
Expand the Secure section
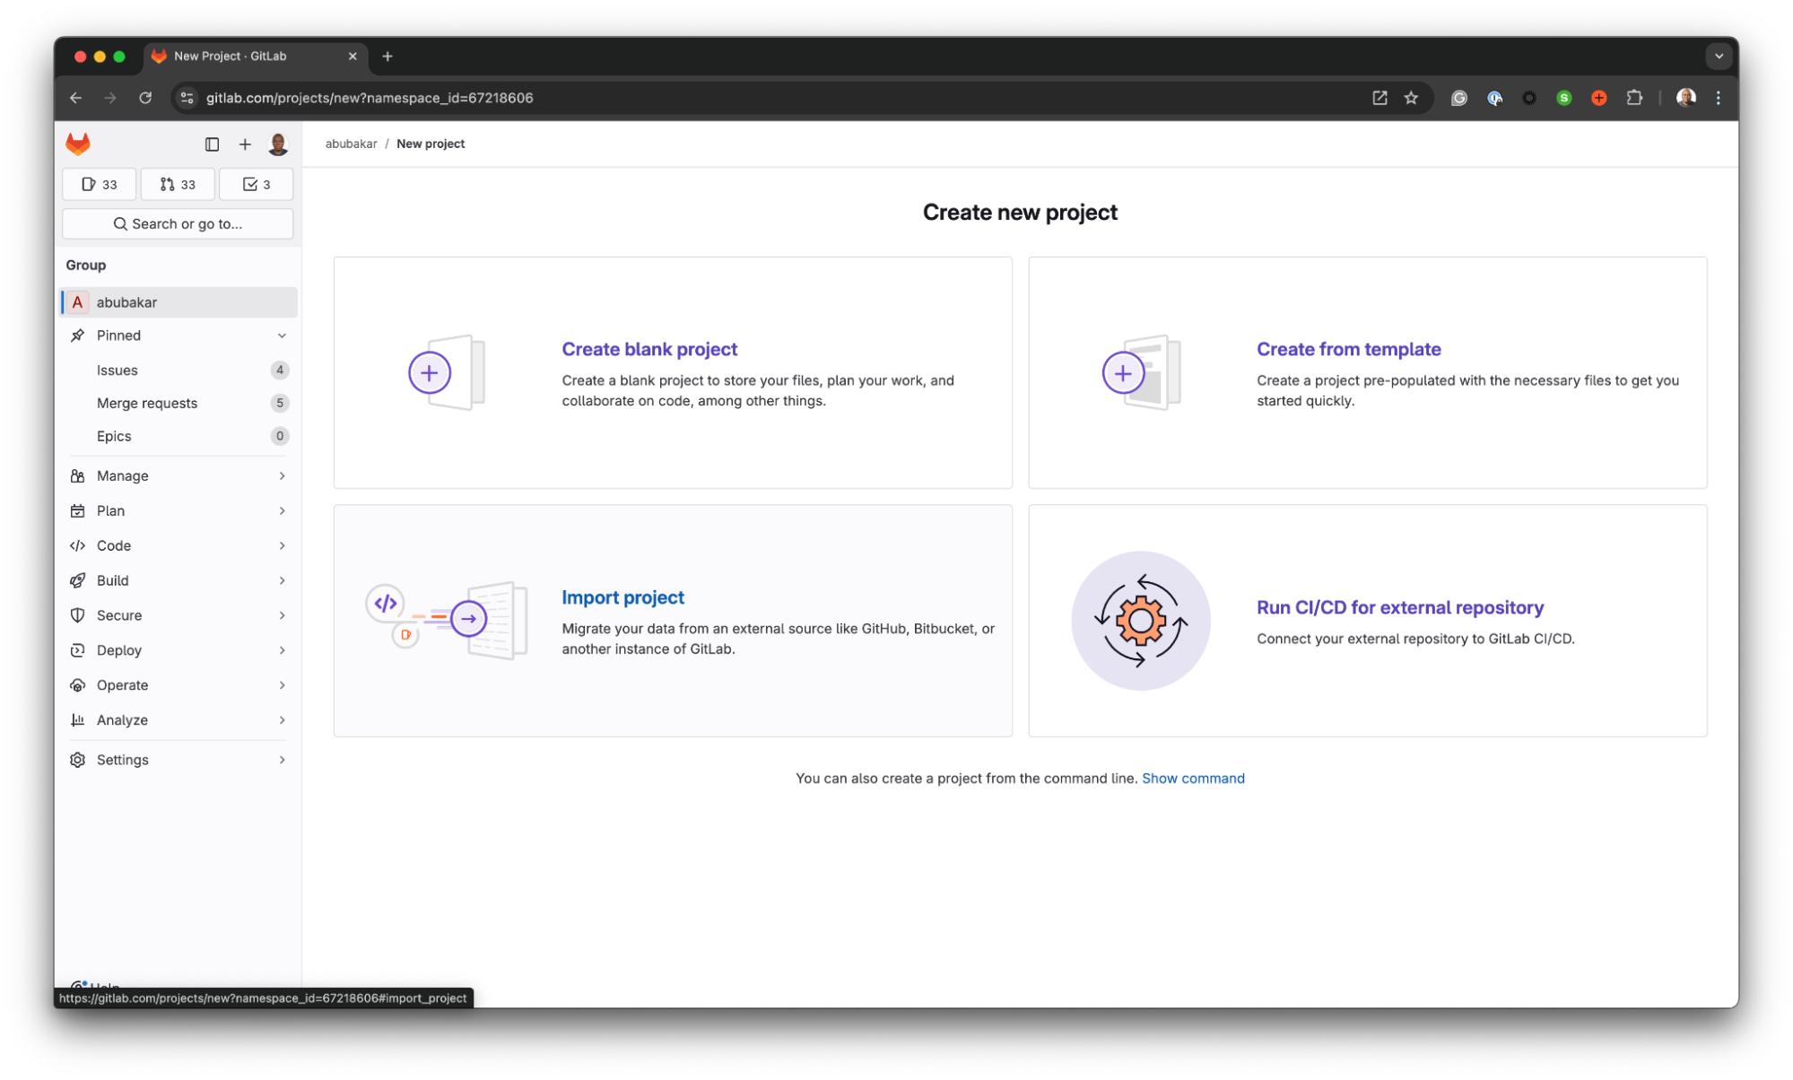(178, 615)
